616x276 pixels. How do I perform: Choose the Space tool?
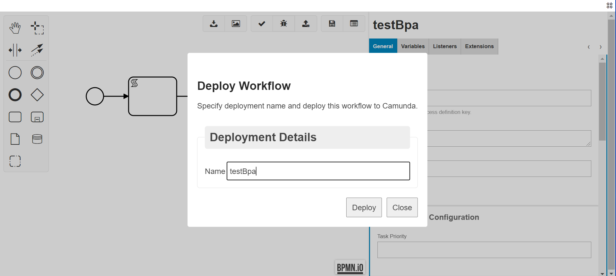(x=15, y=50)
